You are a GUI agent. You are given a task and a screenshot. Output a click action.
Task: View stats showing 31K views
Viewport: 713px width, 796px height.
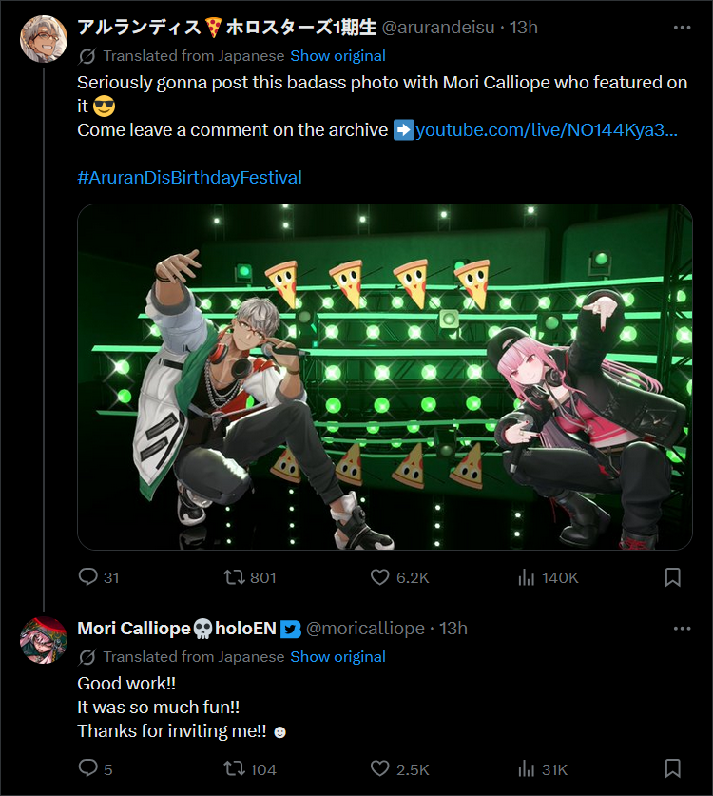tap(526, 768)
